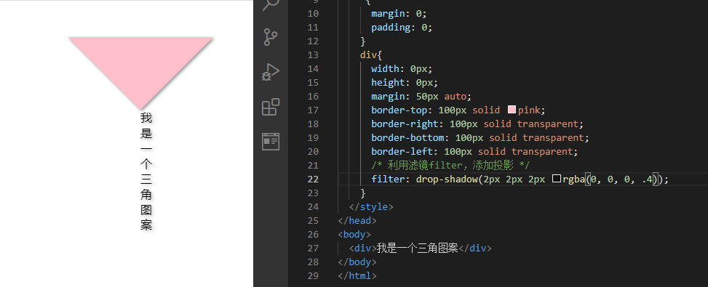Click the pink color swatch on line 17

(x=512, y=110)
